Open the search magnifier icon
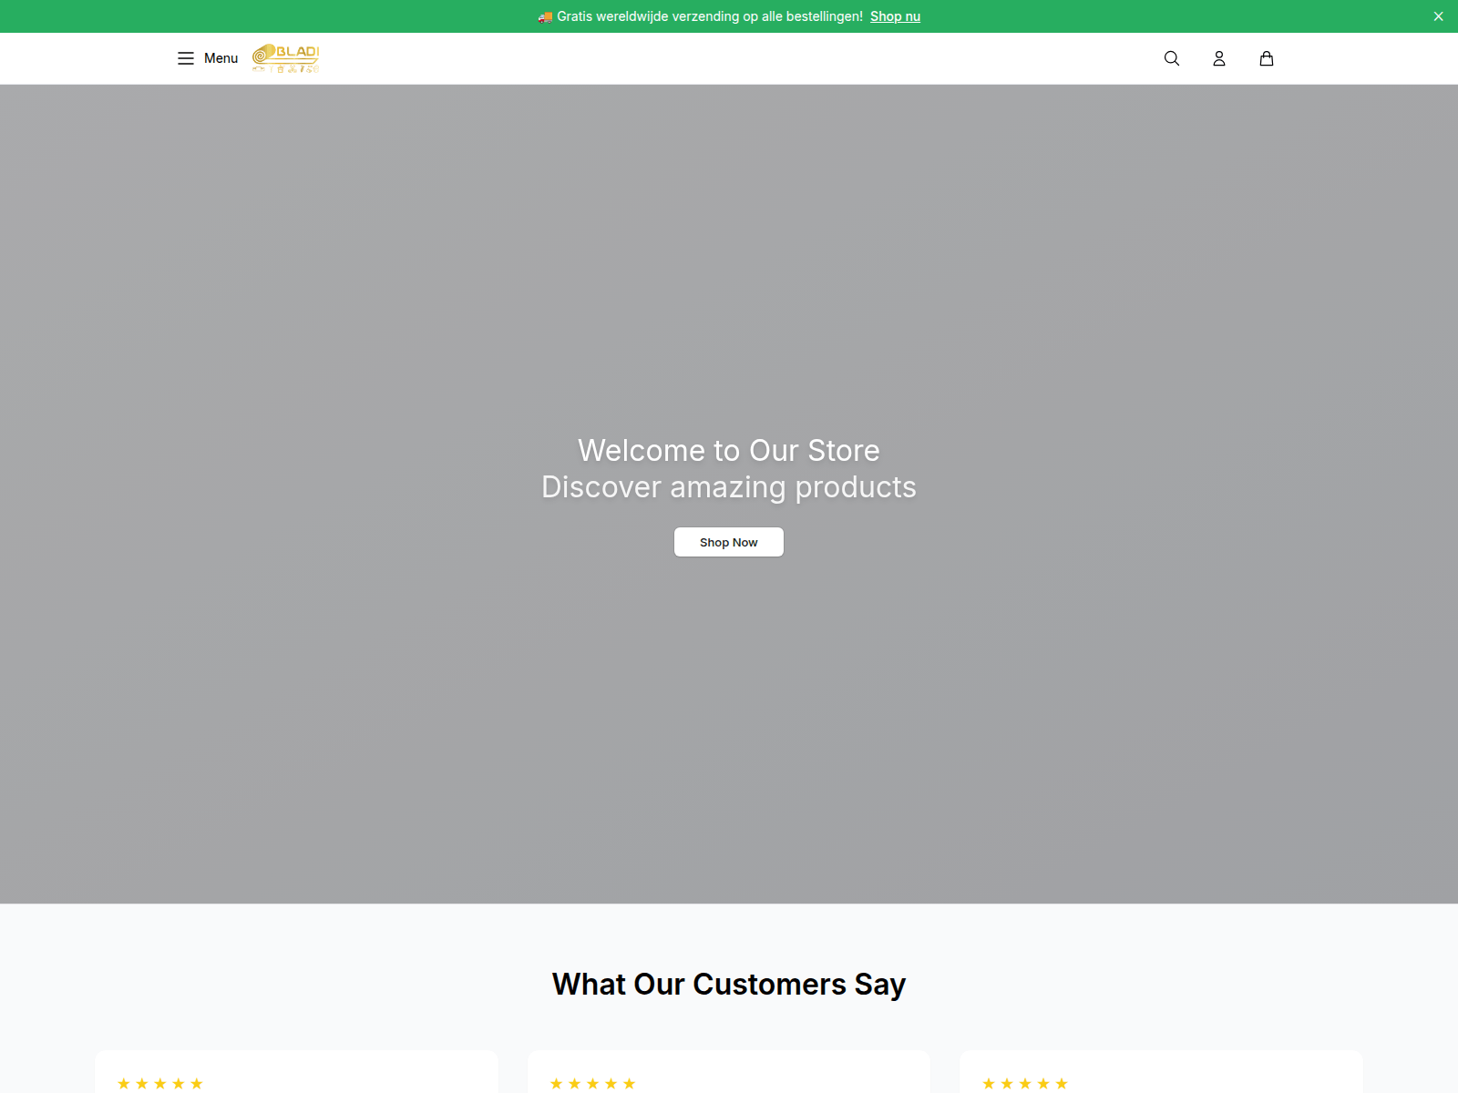Viewport: 1458px width, 1093px height. pyautogui.click(x=1172, y=58)
